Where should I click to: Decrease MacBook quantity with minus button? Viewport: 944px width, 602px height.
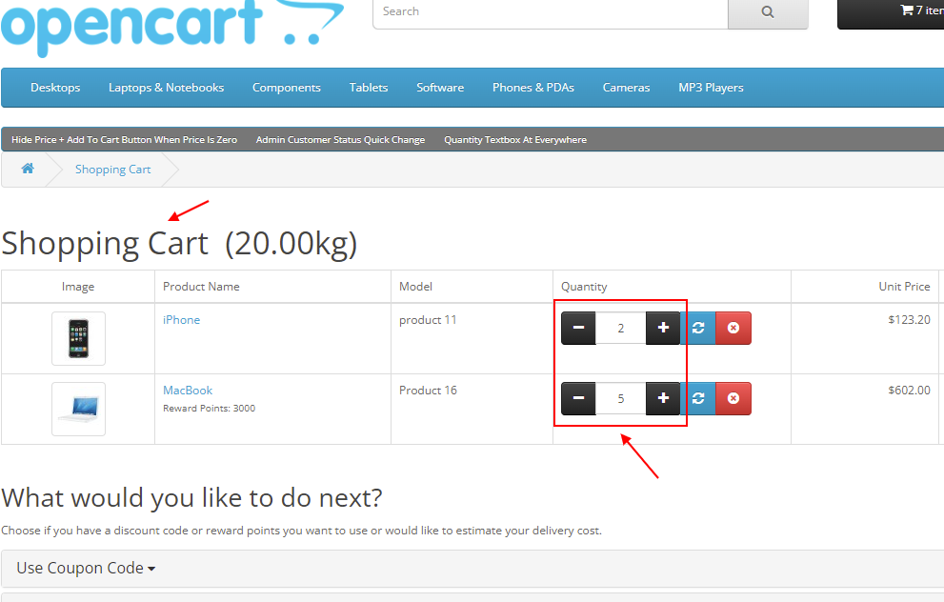tap(578, 398)
